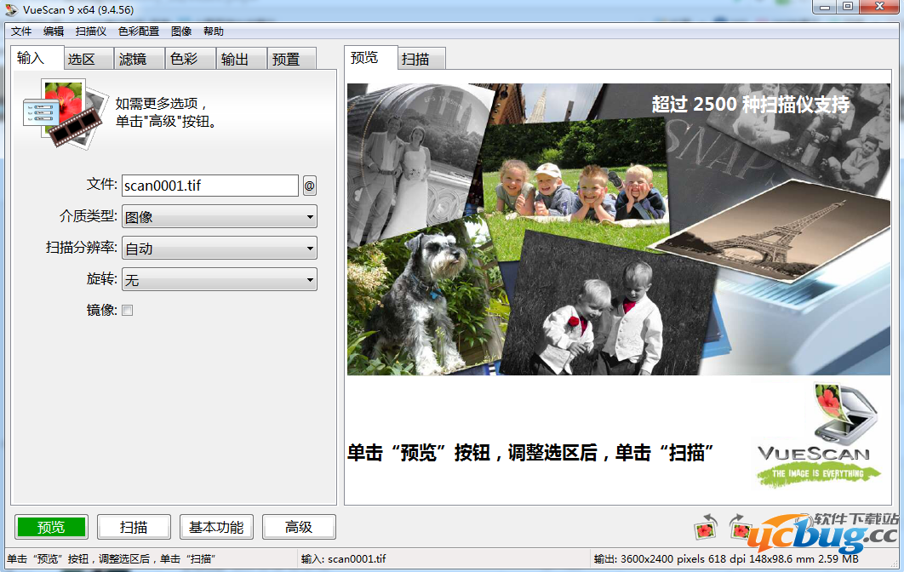
Task: Click the 高级 button
Action: click(299, 526)
